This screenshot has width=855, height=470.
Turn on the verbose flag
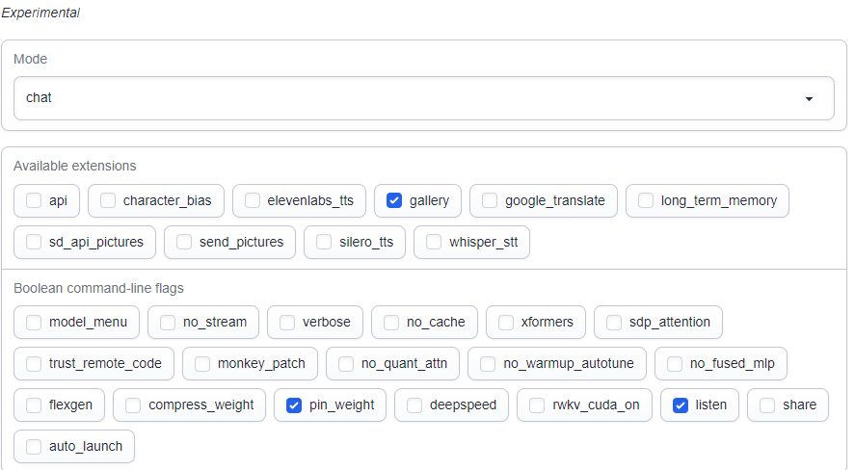tap(287, 323)
